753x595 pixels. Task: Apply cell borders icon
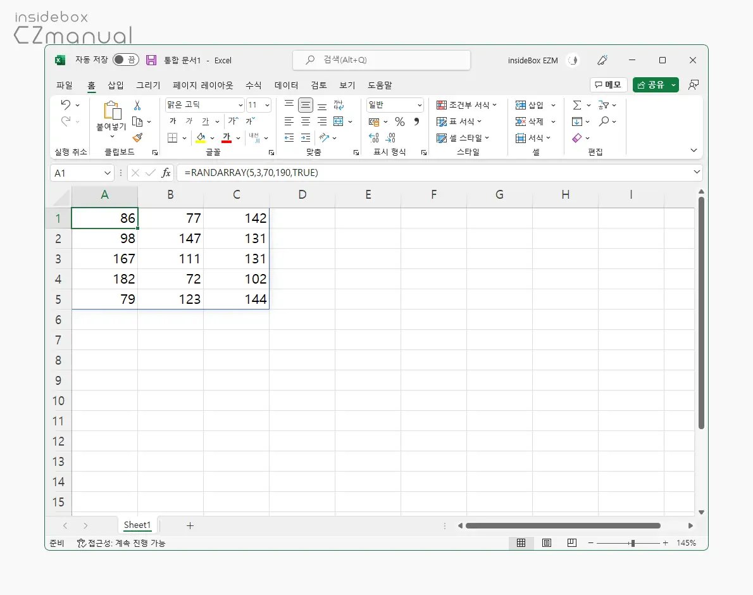(x=172, y=138)
